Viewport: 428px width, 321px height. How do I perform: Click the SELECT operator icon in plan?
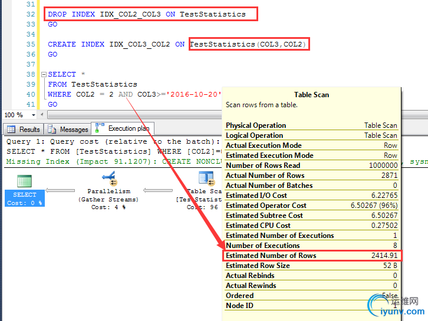coord(25,181)
